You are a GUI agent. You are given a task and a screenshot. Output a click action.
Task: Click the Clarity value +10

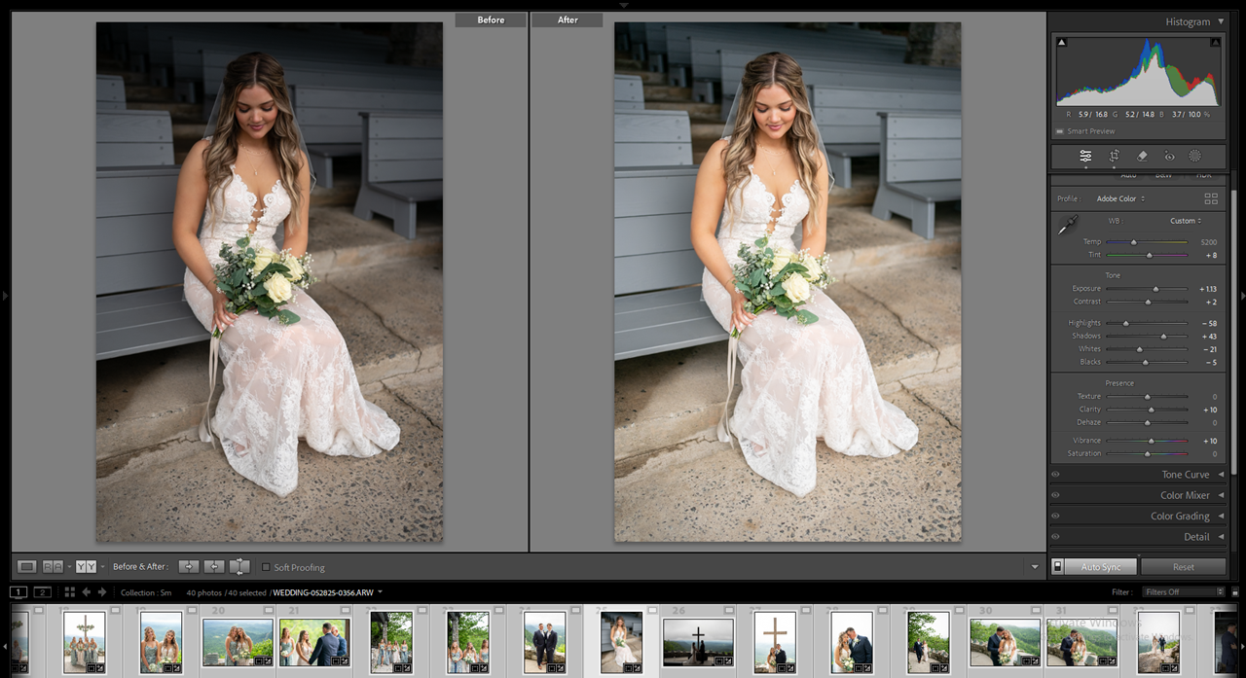[1208, 410]
